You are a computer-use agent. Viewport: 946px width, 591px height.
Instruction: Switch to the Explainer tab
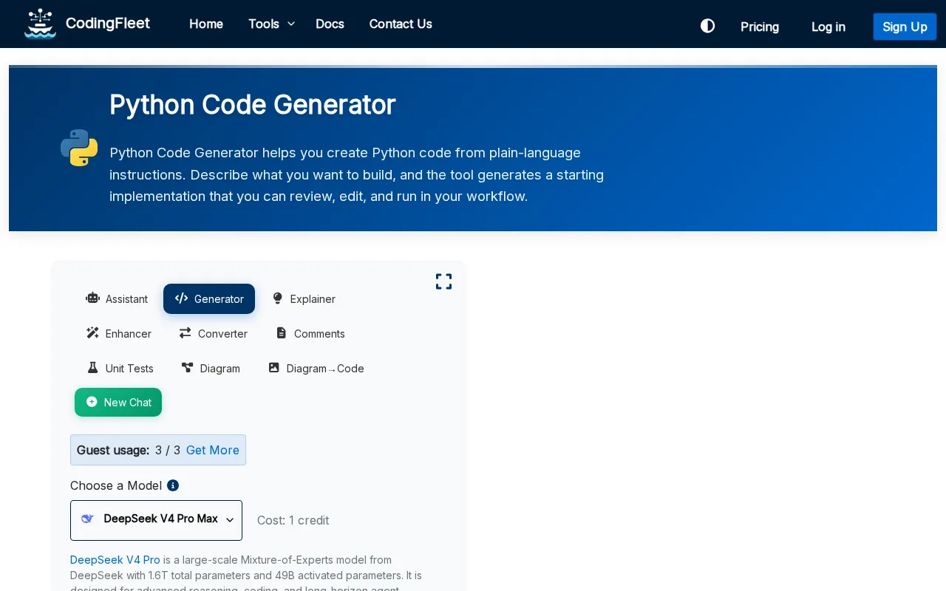pos(303,298)
